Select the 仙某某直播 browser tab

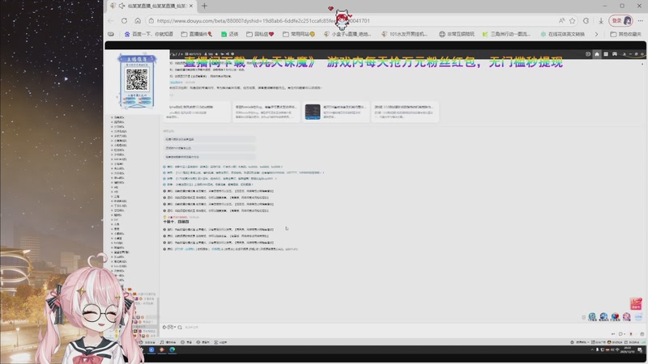152,6
